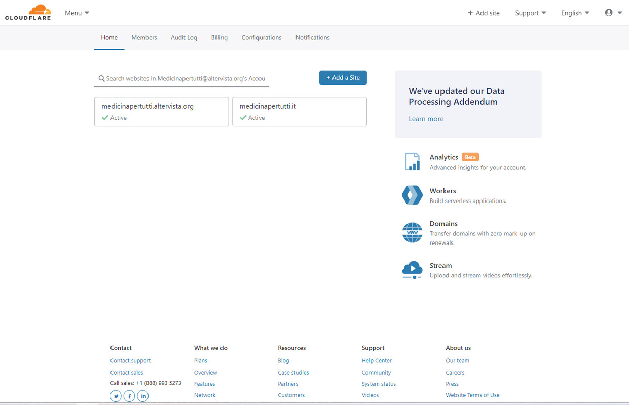Open Partners footer link
This screenshot has height=405, width=629.
(x=288, y=384)
